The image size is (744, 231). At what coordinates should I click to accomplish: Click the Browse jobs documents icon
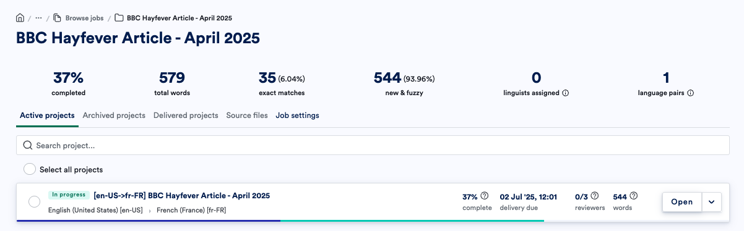tap(57, 18)
